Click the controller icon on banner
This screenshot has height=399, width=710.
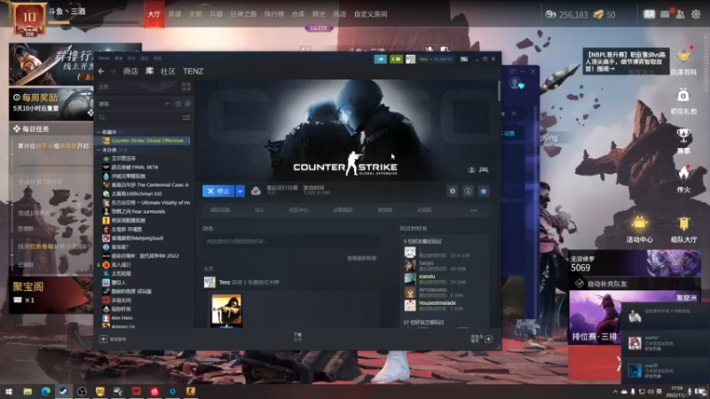pos(484,169)
